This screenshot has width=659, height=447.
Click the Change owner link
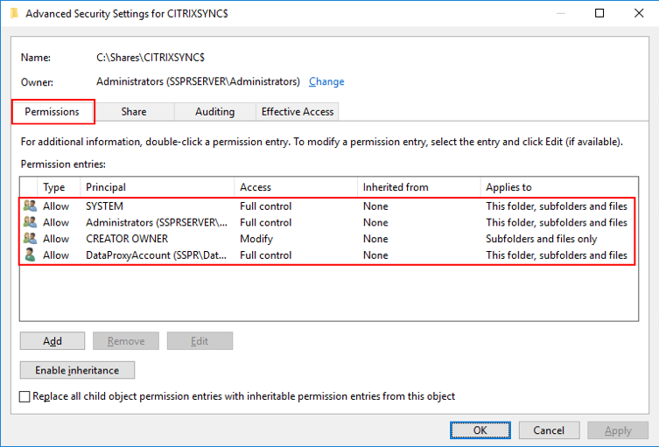(326, 81)
